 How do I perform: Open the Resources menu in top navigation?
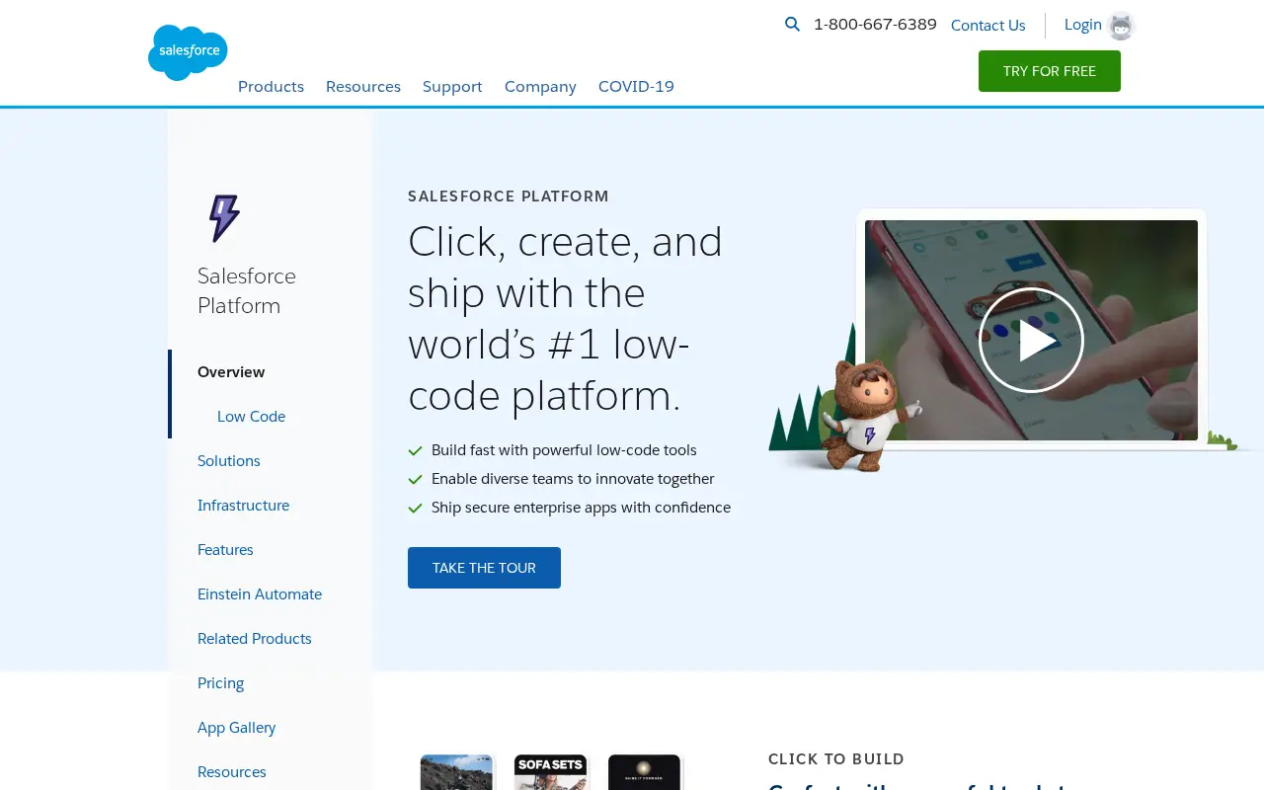(x=363, y=86)
